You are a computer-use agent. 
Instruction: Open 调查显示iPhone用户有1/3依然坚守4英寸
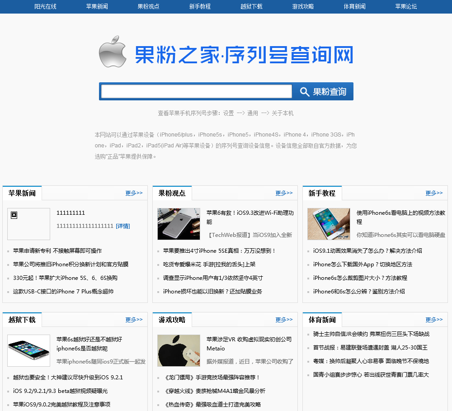click(213, 278)
